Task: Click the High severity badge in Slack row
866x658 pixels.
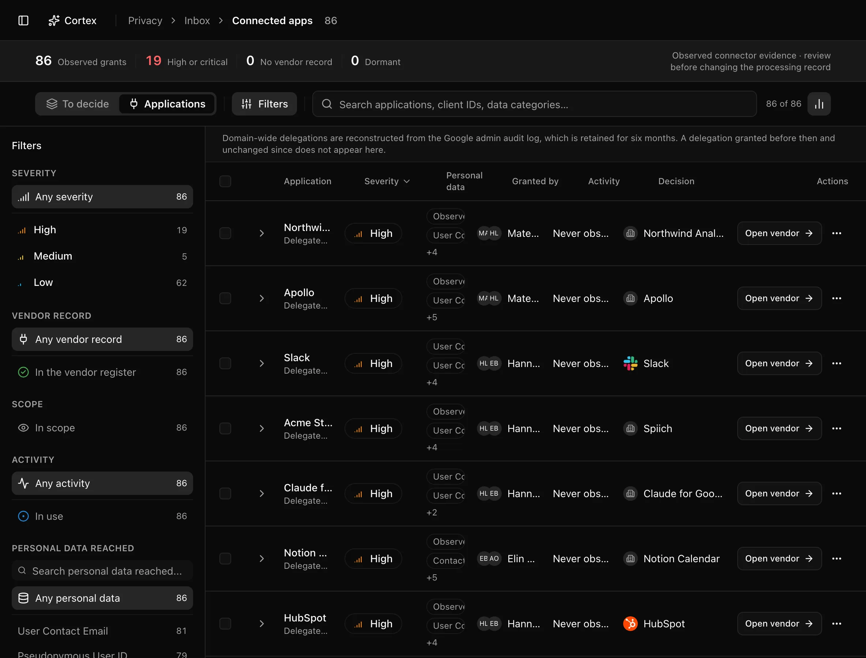Action: (x=373, y=363)
